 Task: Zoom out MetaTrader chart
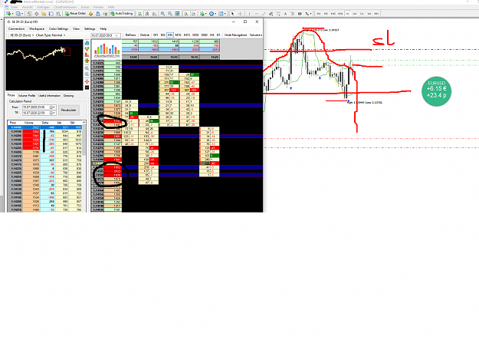[x=170, y=14]
